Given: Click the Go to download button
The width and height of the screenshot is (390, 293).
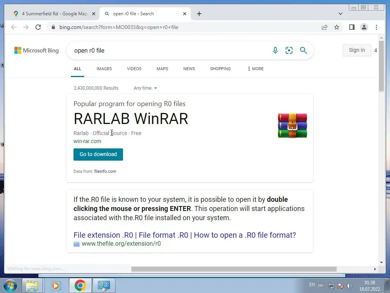Looking at the screenshot, I should [x=98, y=155].
